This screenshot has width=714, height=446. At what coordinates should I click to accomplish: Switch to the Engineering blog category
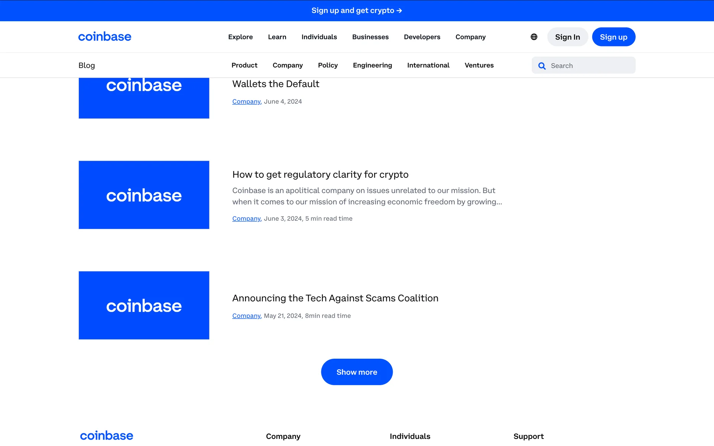372,65
